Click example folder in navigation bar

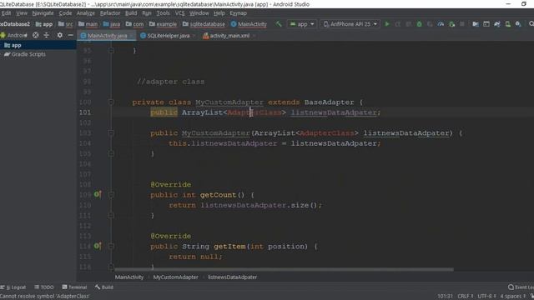pos(163,24)
